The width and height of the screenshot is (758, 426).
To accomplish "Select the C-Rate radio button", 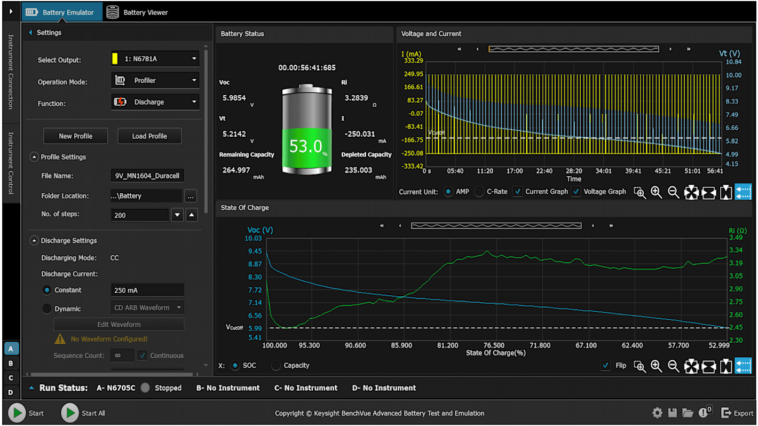I will point(479,192).
